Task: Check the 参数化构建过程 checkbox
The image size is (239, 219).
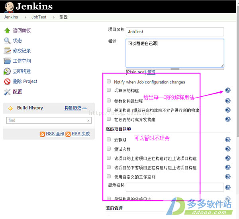Action: pos(109,100)
